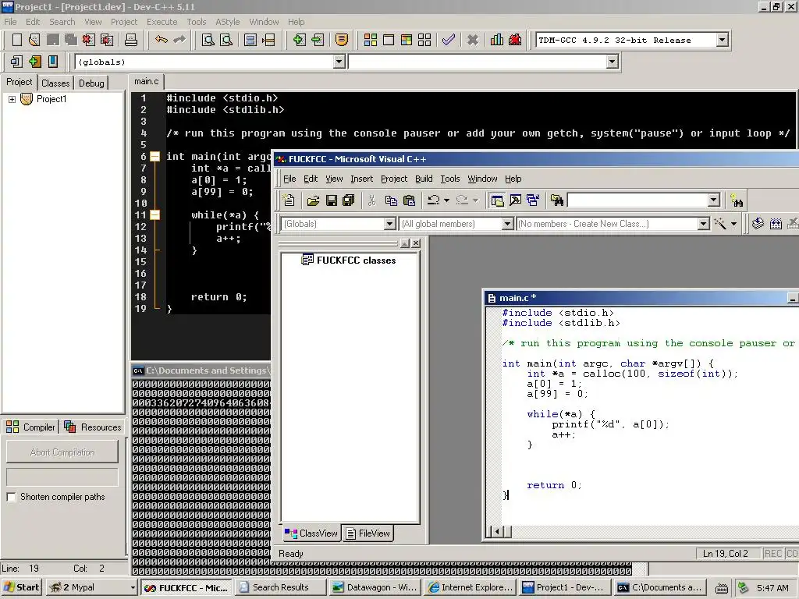
Task: Open the AStyle menu in Dev-C++
Action: [227, 22]
